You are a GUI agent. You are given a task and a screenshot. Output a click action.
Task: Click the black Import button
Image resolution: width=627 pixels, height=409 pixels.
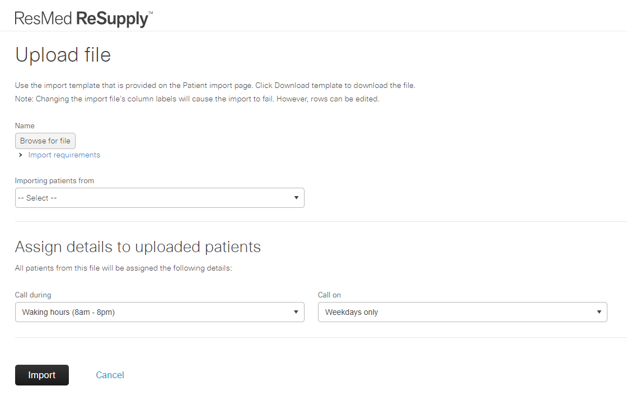click(x=42, y=375)
